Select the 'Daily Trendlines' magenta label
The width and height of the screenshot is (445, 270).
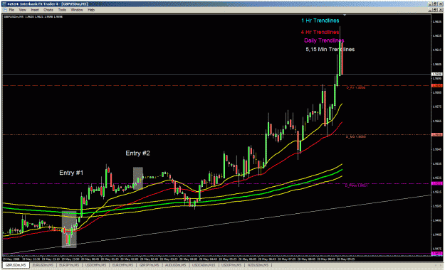pos(324,40)
